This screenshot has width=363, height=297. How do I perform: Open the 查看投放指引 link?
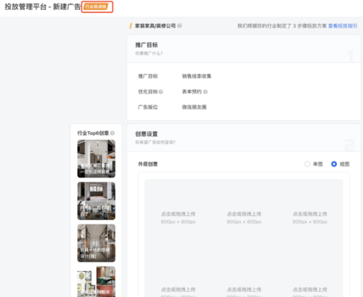click(342, 26)
